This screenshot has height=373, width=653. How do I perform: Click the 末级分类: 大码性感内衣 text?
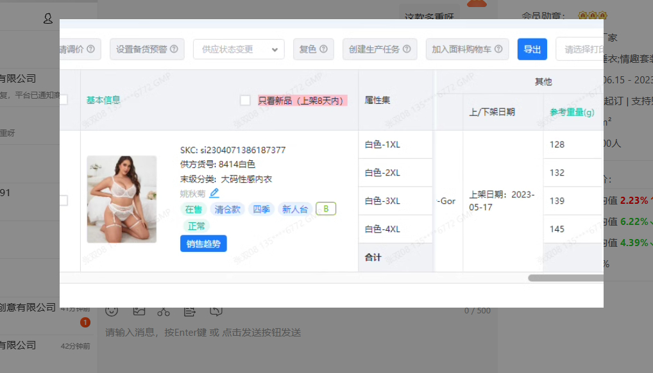click(x=226, y=179)
